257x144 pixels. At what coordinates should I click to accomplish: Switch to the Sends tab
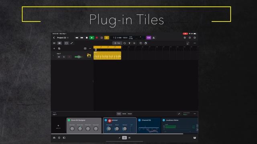[x=124, y=114]
